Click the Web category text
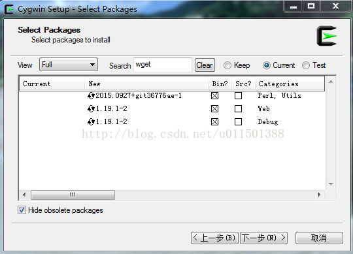Viewport: 353px width, 254px height. pos(263,109)
